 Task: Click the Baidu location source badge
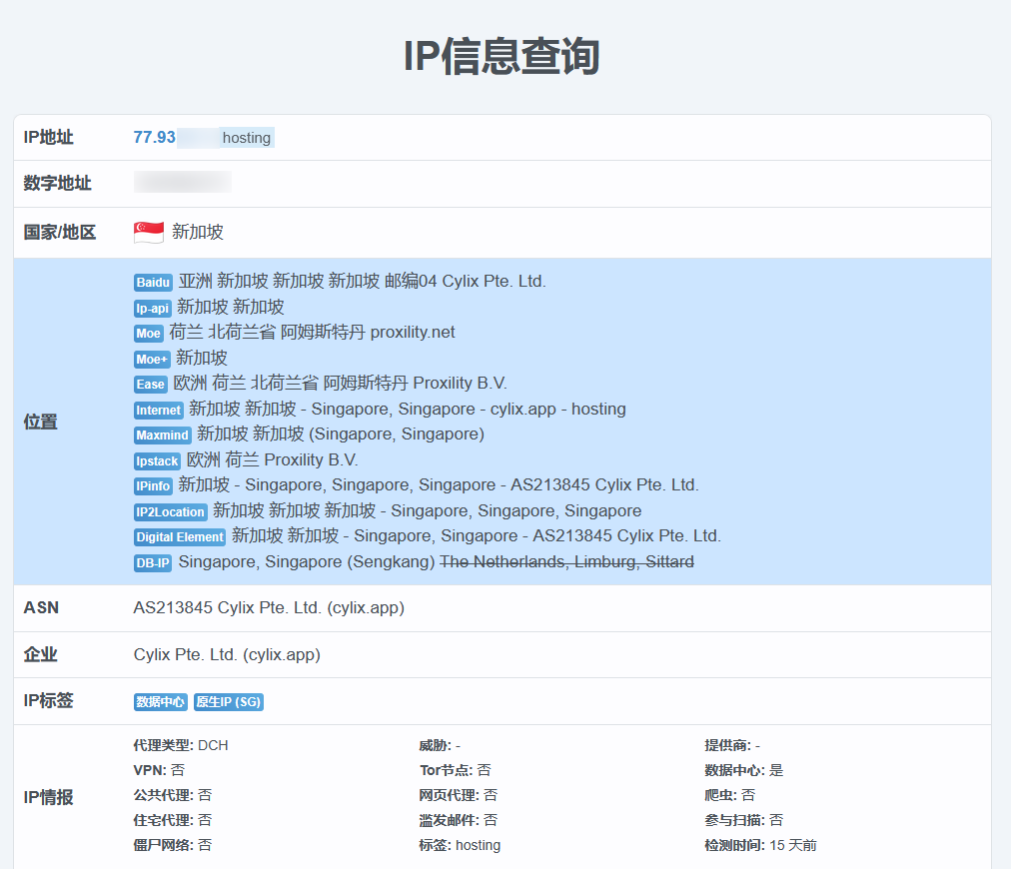coord(152,283)
